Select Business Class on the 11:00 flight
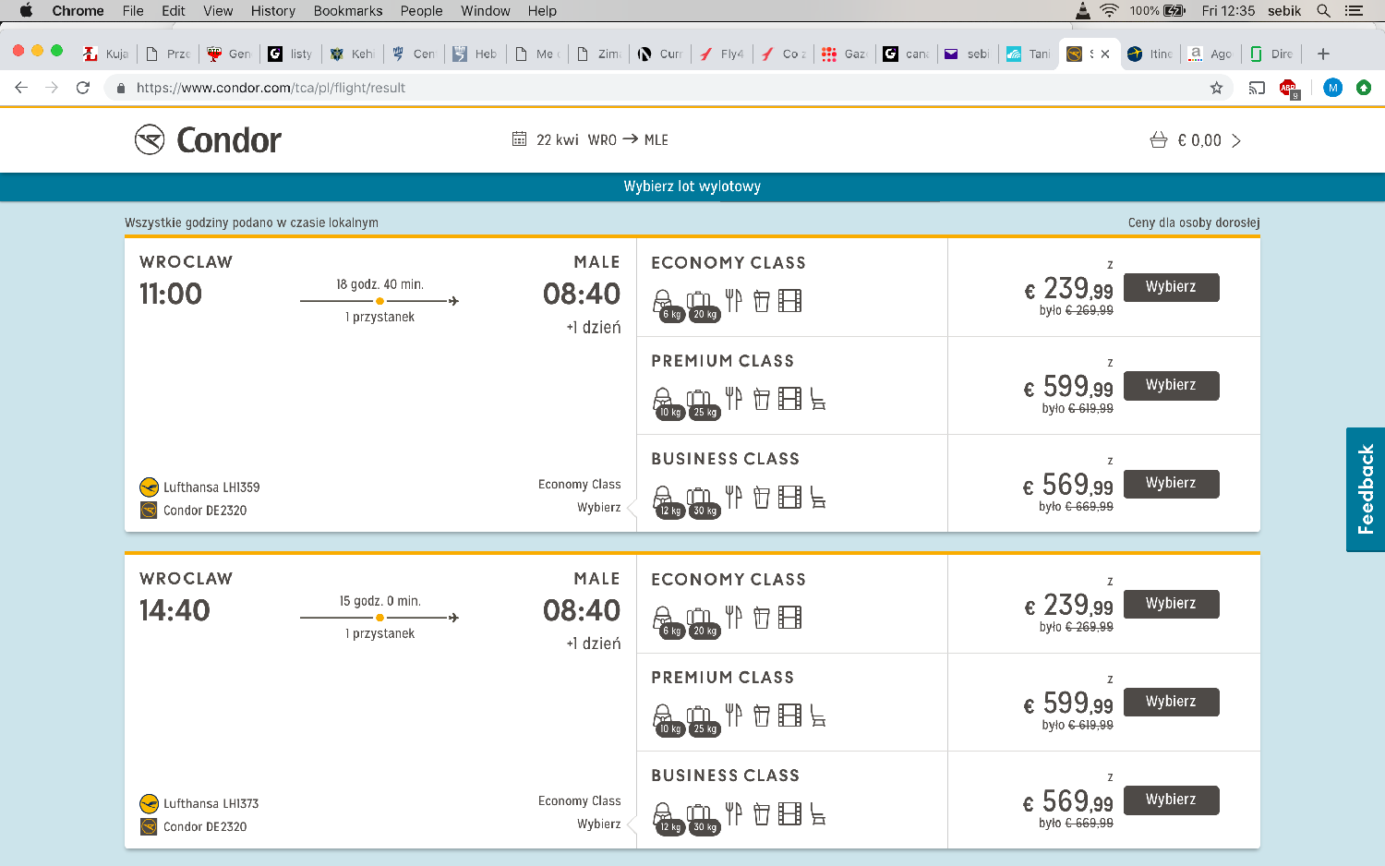The image size is (1385, 866). click(1171, 483)
